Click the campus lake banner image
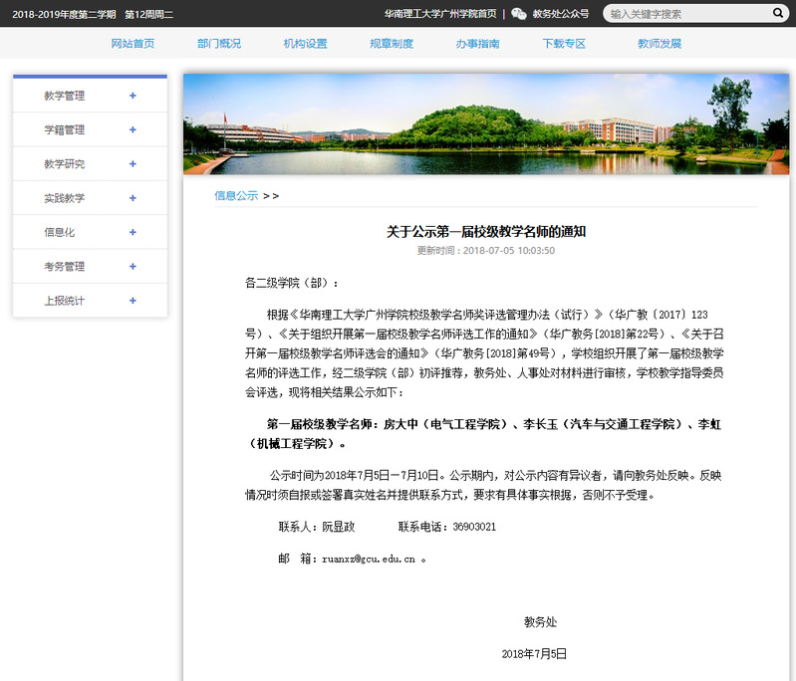 (x=485, y=123)
